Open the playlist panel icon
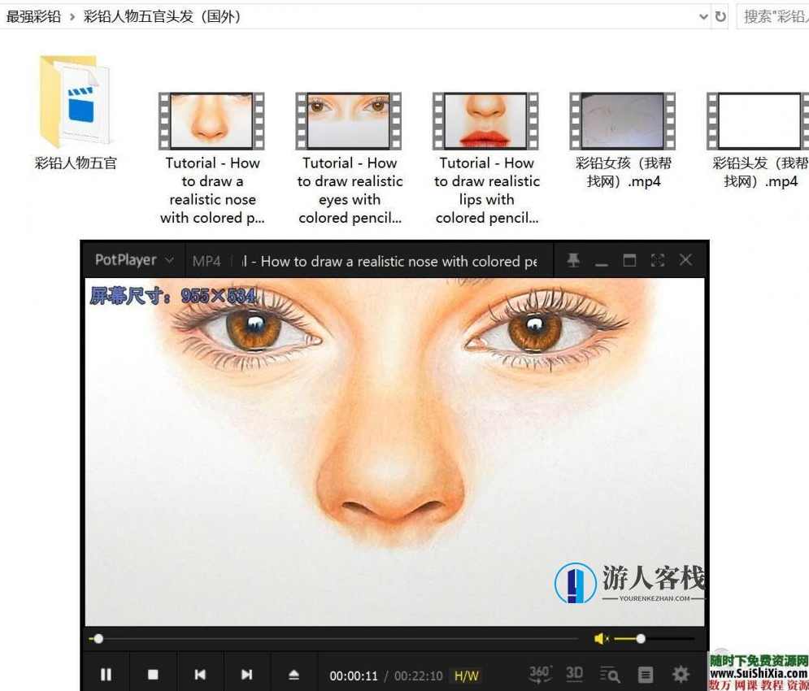Viewport: 809px width, 691px height. coord(645,674)
